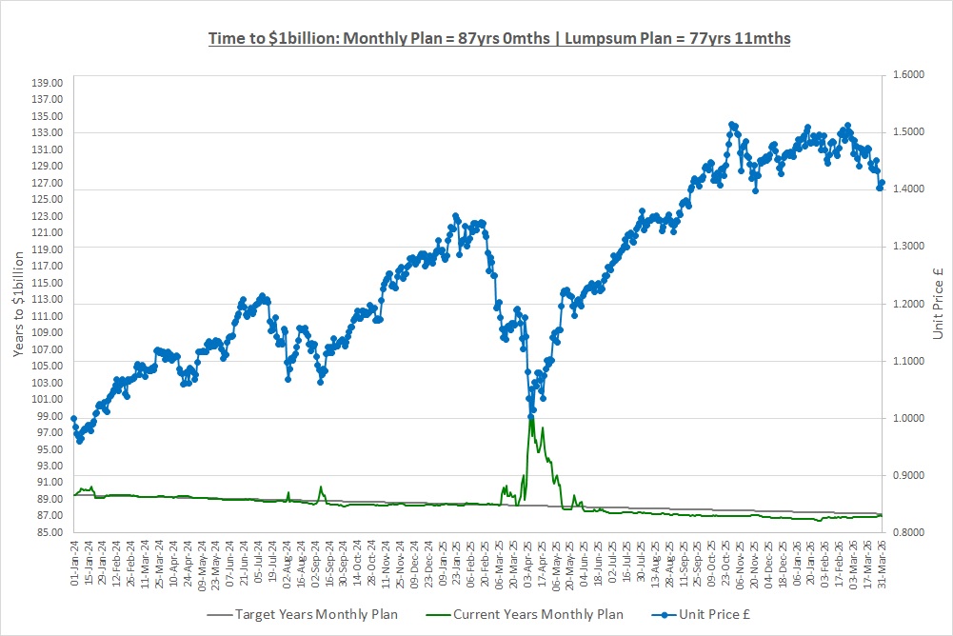The image size is (953, 636).
Task: Click the first blue data point at chart start
Action: pyautogui.click(x=73, y=419)
